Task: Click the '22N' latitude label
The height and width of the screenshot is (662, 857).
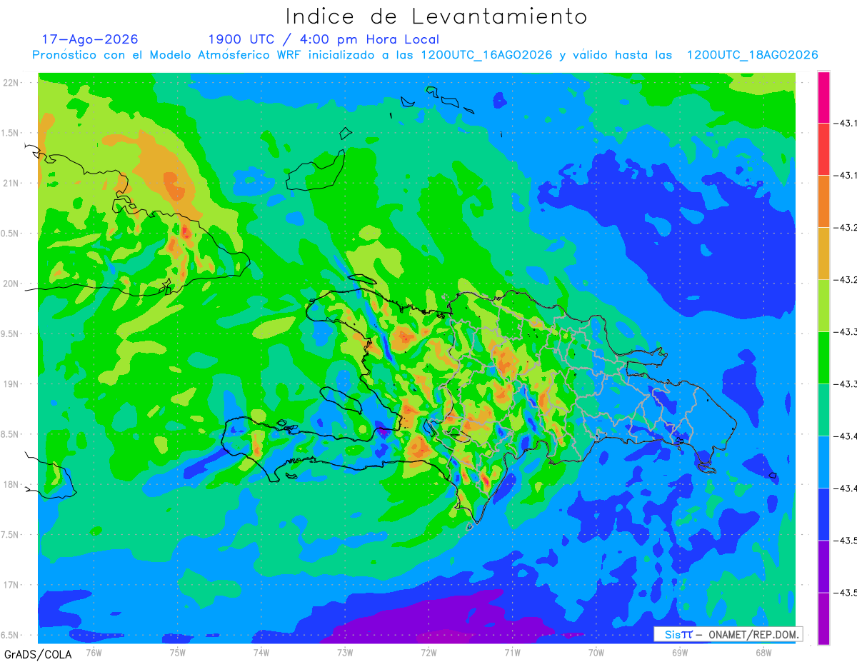Action: 12,82
